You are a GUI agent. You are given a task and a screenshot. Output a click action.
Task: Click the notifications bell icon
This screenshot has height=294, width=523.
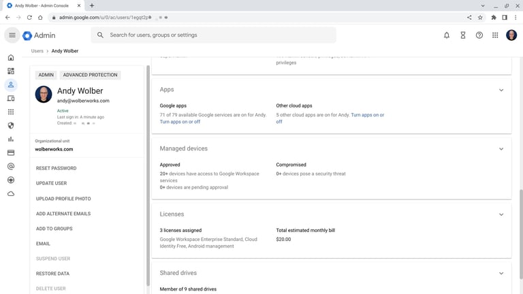click(447, 35)
